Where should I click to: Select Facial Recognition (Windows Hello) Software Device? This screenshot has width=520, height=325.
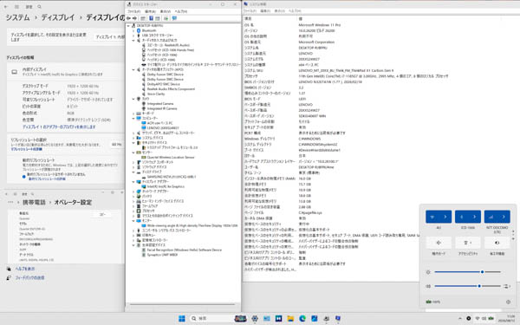(184, 250)
